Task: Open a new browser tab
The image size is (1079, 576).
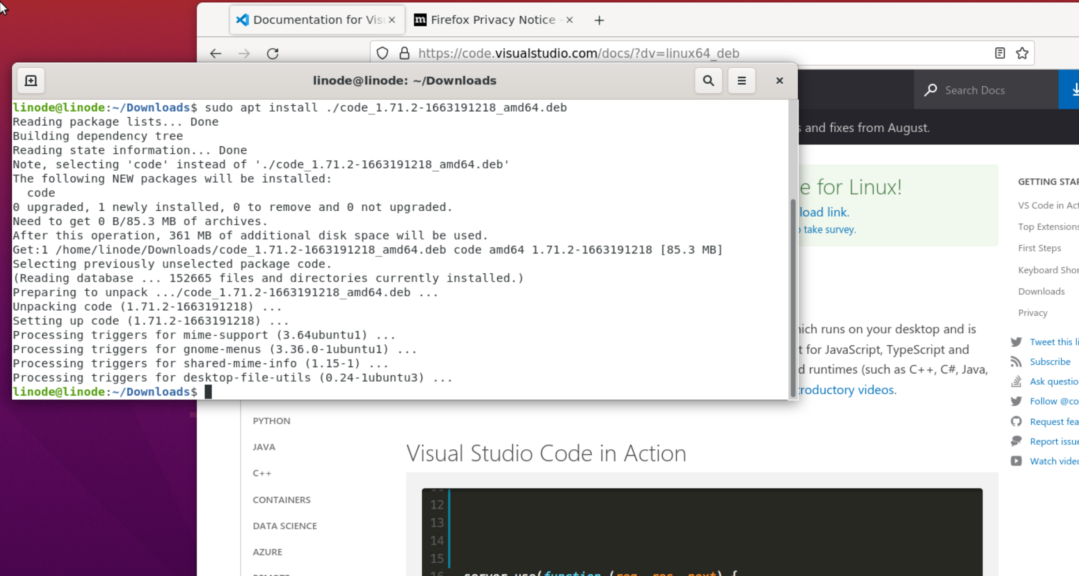Action: click(599, 20)
